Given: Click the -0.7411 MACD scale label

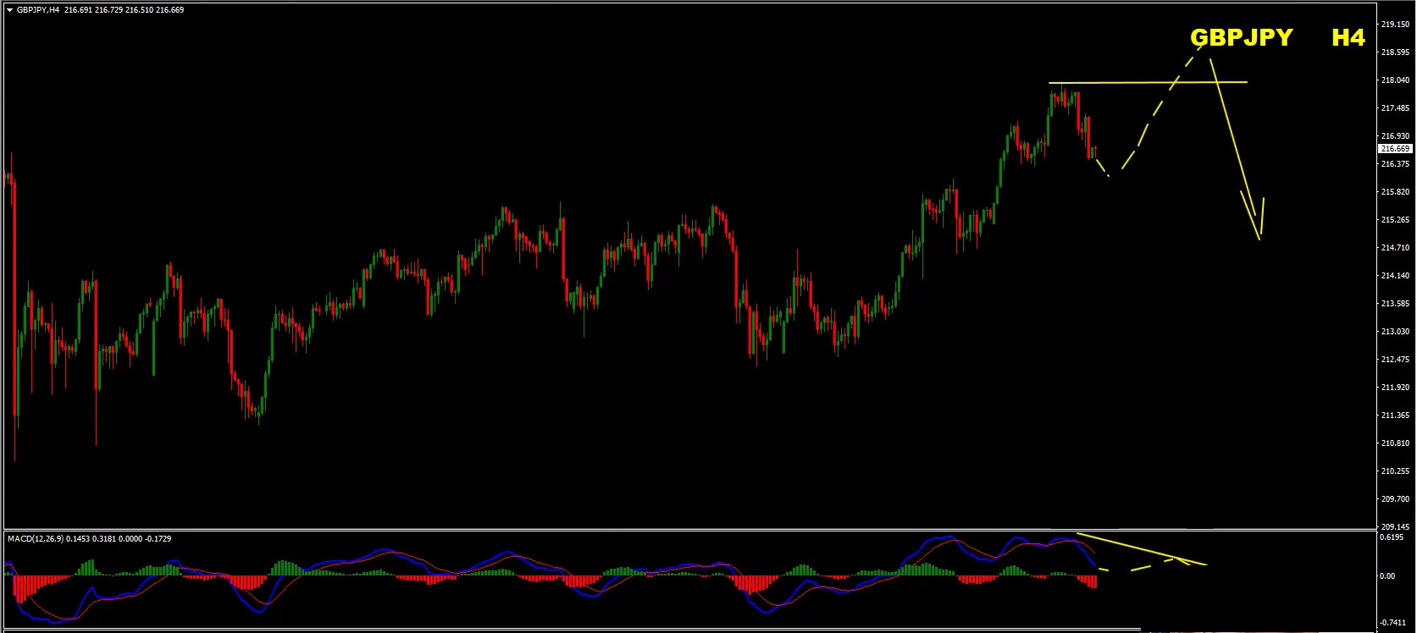Looking at the screenshot, I should point(1393,622).
